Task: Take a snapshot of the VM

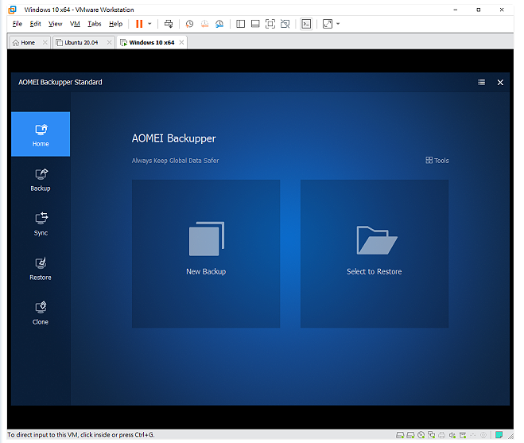Action: click(189, 24)
